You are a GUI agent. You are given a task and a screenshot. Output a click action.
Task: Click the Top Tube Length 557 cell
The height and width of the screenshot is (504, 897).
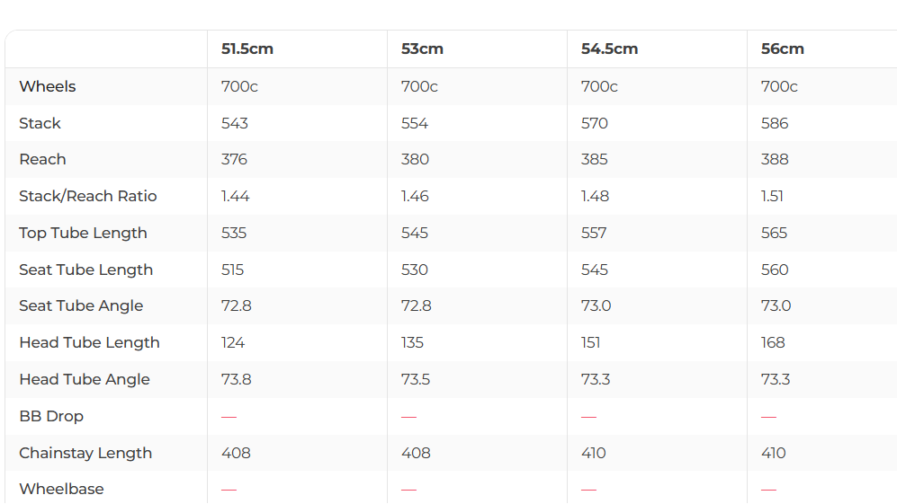tap(594, 234)
